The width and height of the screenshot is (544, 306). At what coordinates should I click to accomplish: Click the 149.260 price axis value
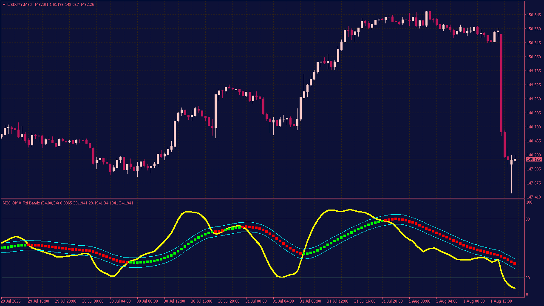[533, 99]
